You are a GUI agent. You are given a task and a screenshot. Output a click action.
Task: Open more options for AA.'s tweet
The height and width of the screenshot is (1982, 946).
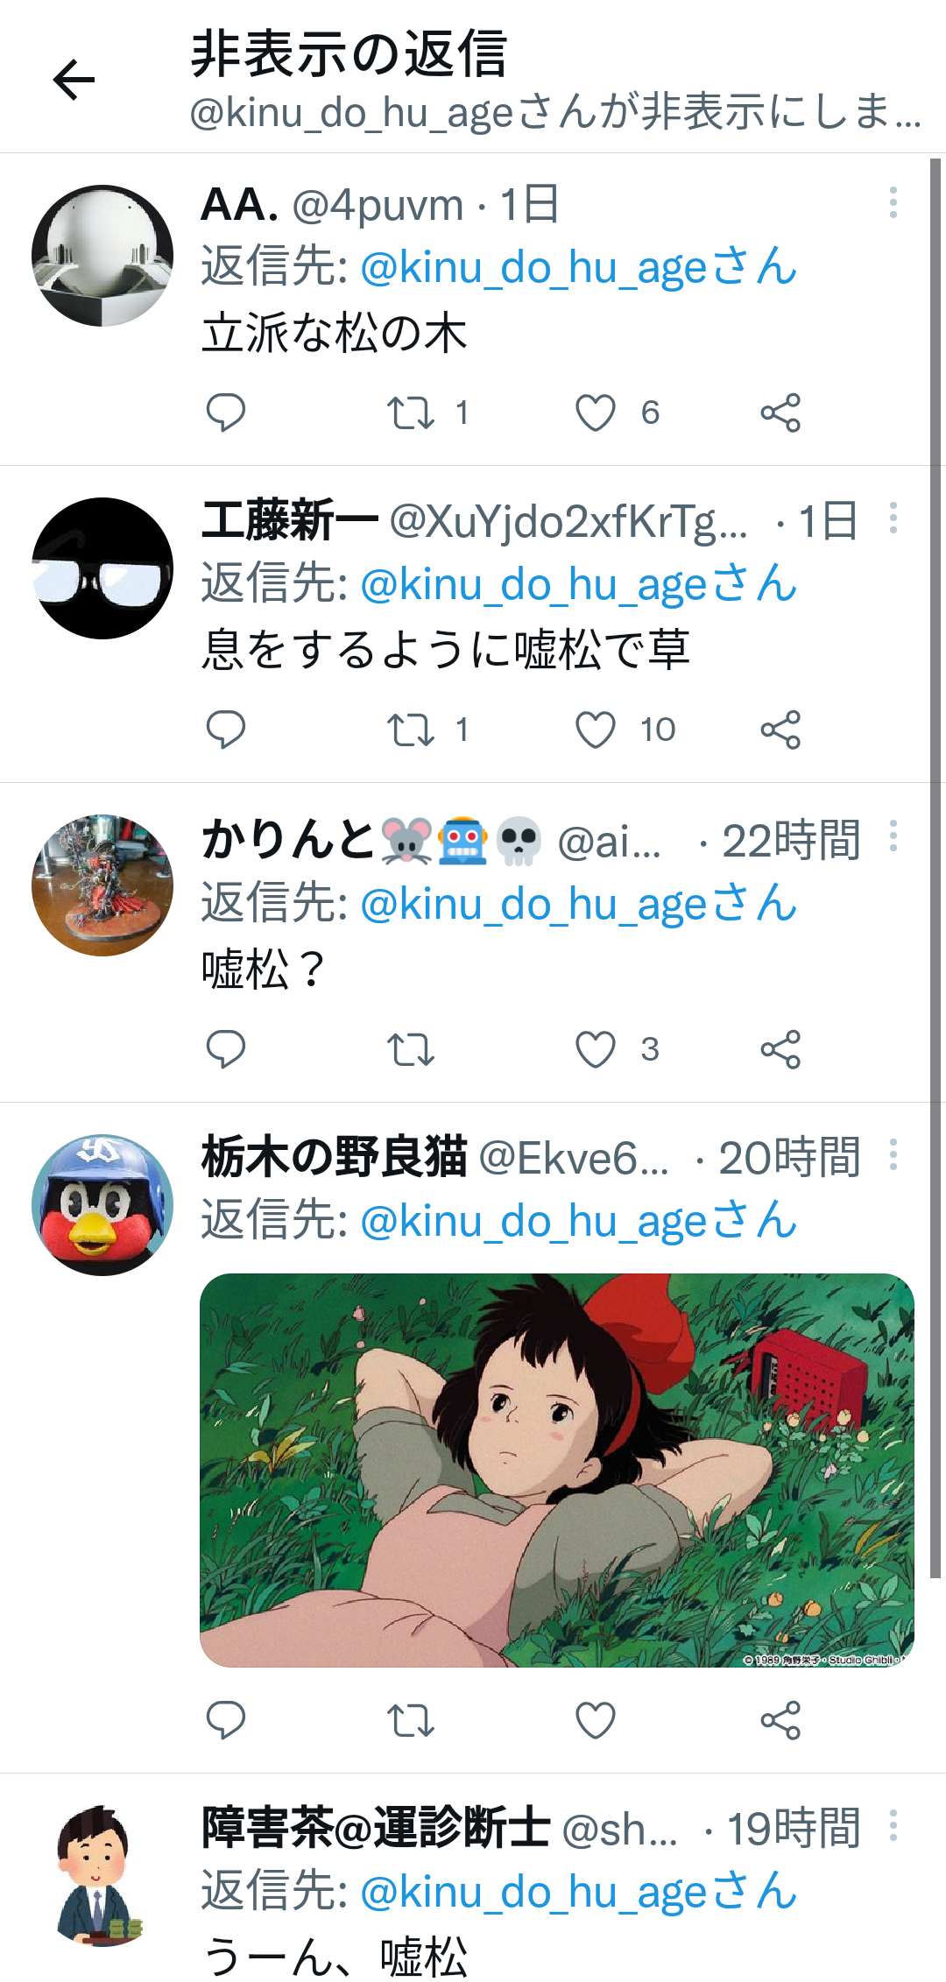[x=893, y=202]
